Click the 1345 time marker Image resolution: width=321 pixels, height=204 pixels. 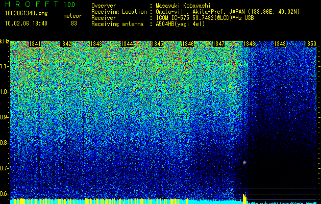tap(157, 44)
